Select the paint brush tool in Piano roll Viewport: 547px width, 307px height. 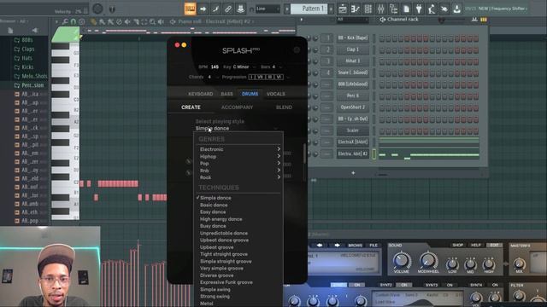103,21
